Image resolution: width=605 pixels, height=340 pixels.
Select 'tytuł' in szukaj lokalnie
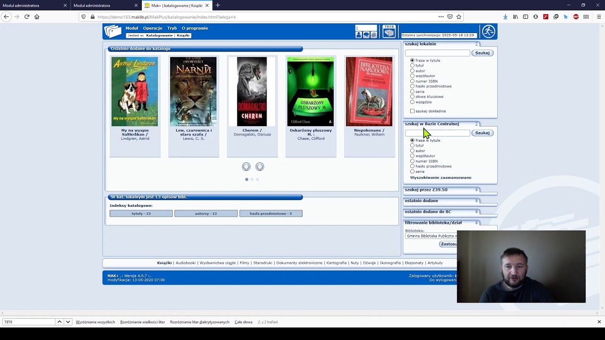[412, 66]
